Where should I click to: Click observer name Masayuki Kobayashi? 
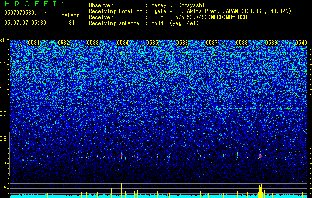pyautogui.click(x=178, y=5)
